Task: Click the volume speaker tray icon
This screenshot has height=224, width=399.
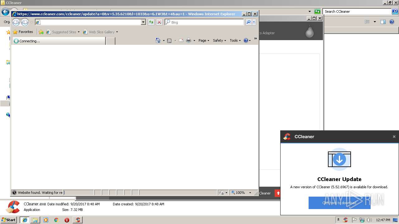Action: (369, 220)
